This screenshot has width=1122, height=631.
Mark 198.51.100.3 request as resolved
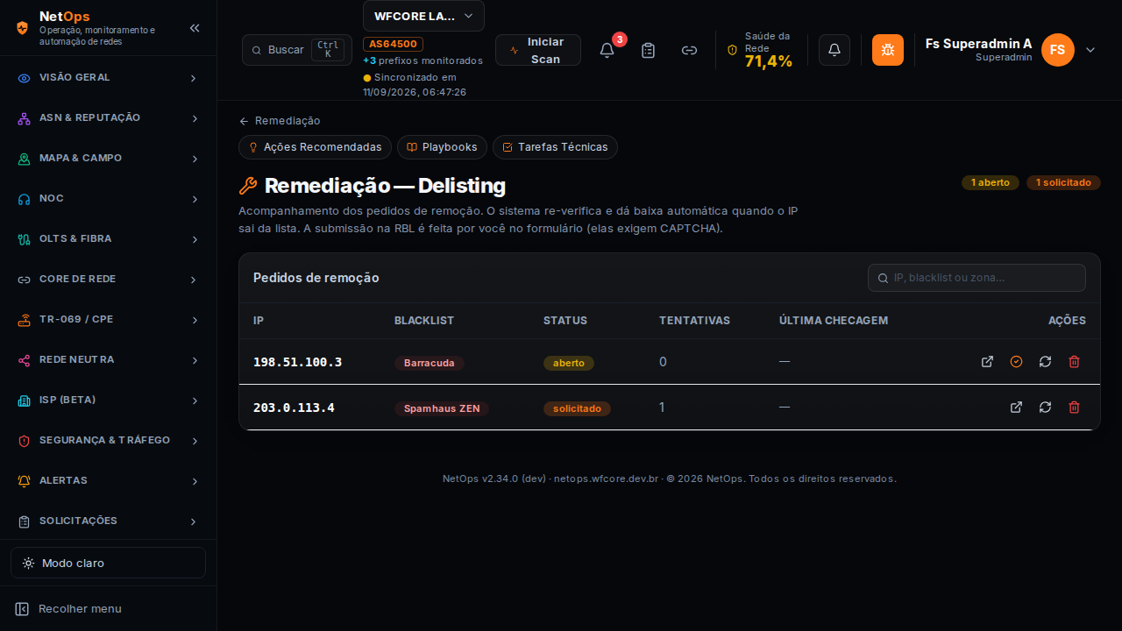click(1016, 361)
